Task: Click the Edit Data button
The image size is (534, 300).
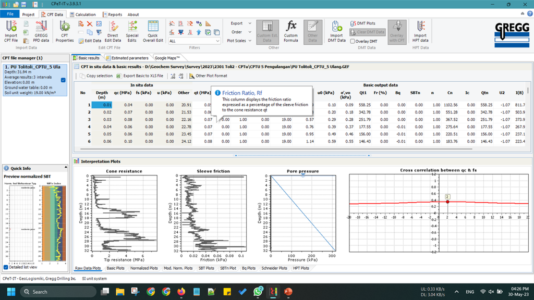Action: pyautogui.click(x=90, y=41)
